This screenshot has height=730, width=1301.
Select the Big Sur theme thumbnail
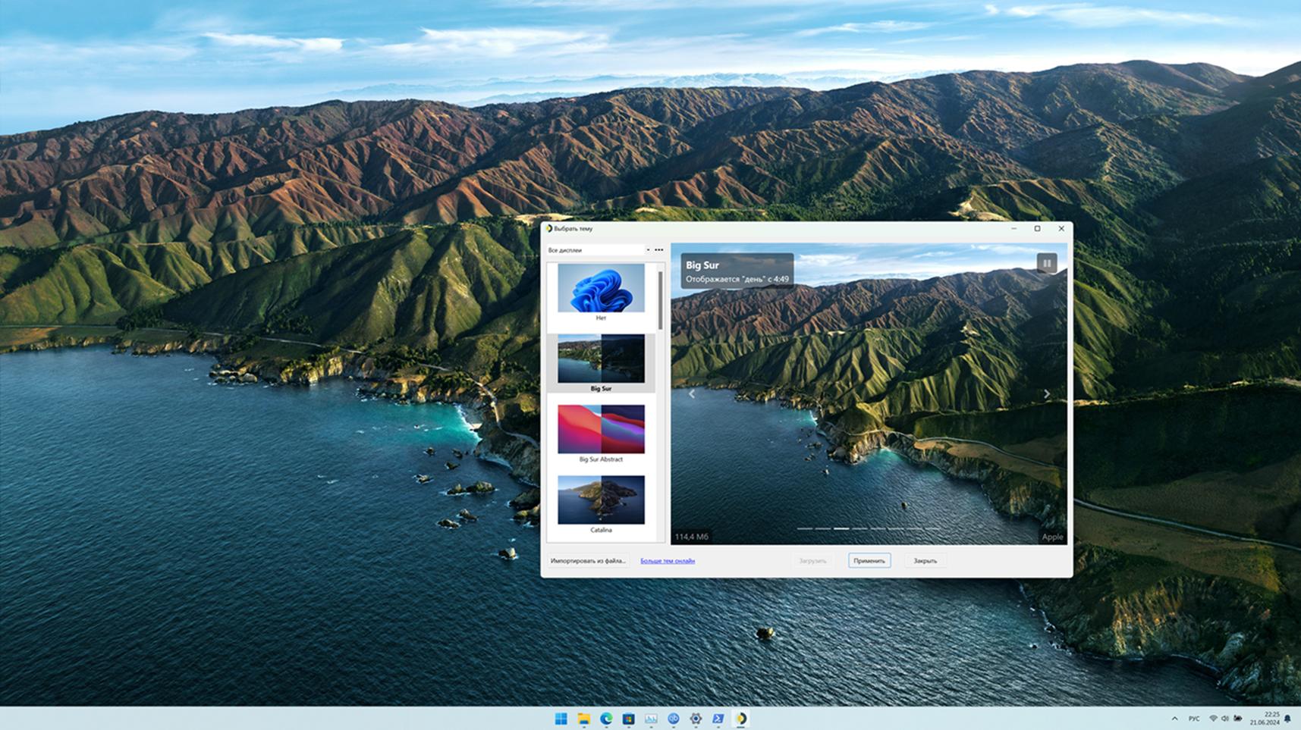tap(601, 363)
